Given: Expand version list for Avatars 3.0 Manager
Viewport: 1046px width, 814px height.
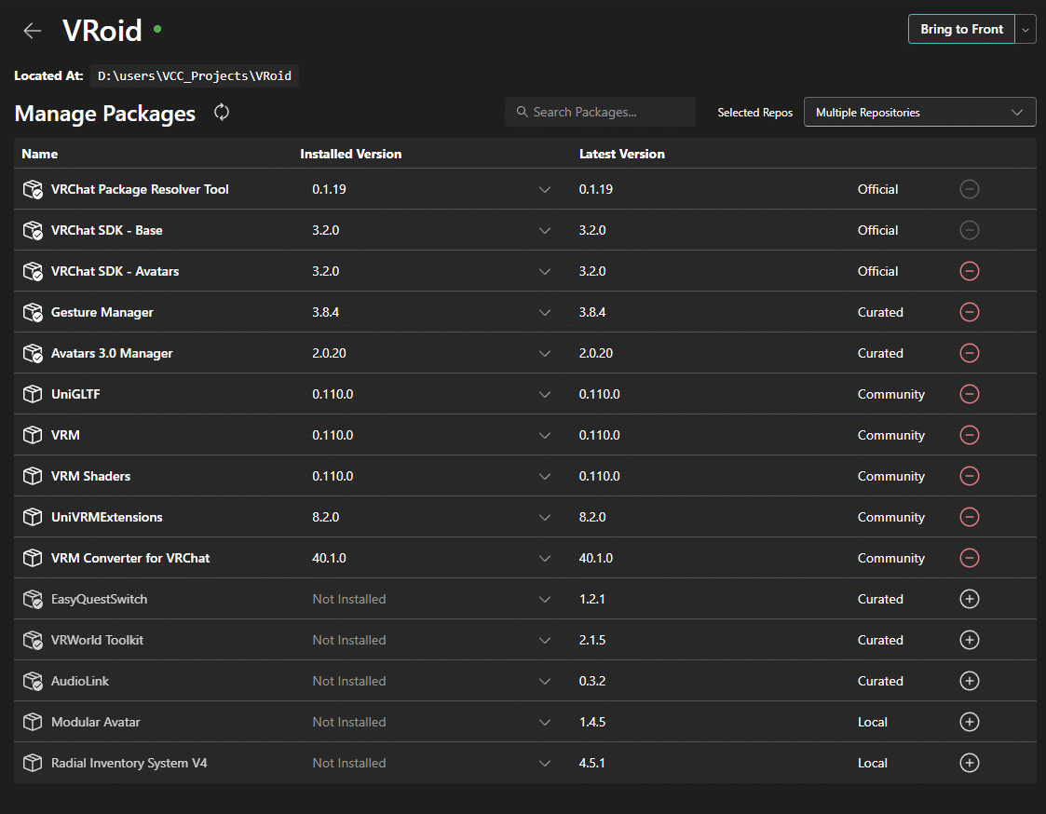Looking at the screenshot, I should pos(545,353).
